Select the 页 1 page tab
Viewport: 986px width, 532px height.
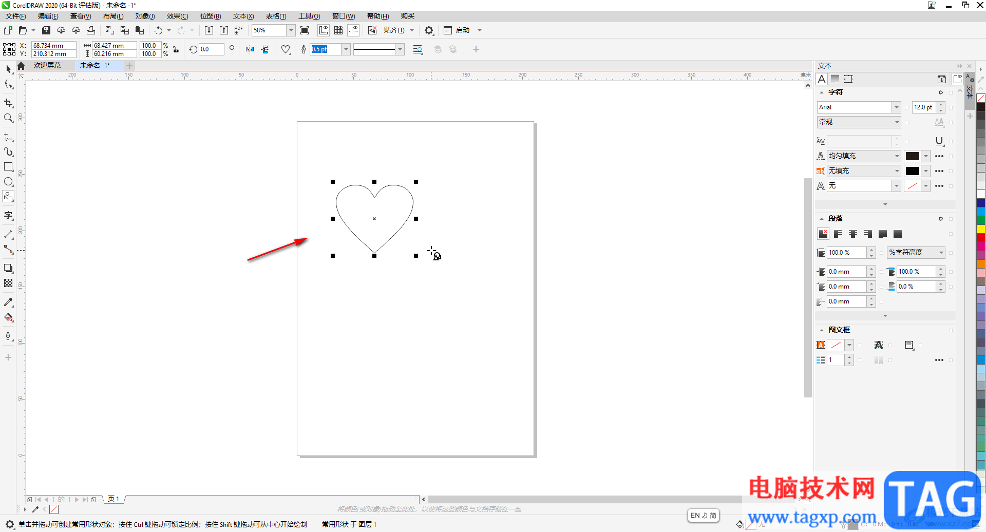(113, 499)
